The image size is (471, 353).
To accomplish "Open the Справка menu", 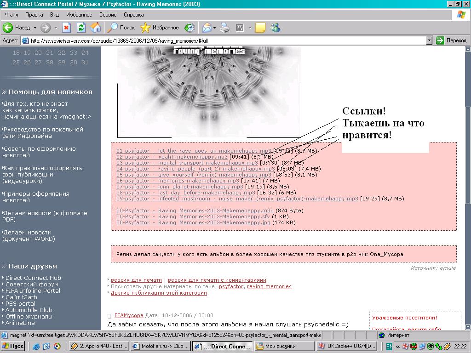I will 134,14.
